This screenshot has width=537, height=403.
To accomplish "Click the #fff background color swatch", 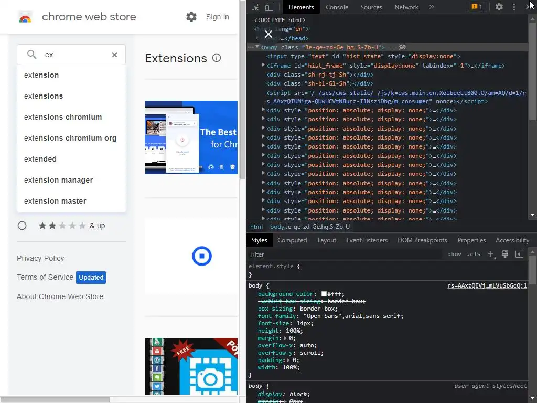I will click(324, 294).
